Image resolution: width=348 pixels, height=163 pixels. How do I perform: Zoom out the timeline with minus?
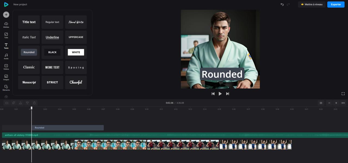pos(329,103)
